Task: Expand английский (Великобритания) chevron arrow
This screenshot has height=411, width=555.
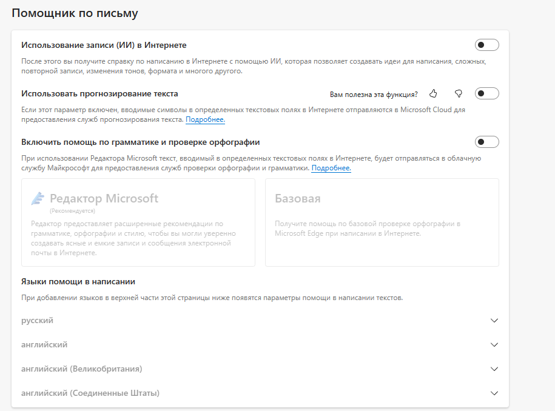Action: pos(494,369)
